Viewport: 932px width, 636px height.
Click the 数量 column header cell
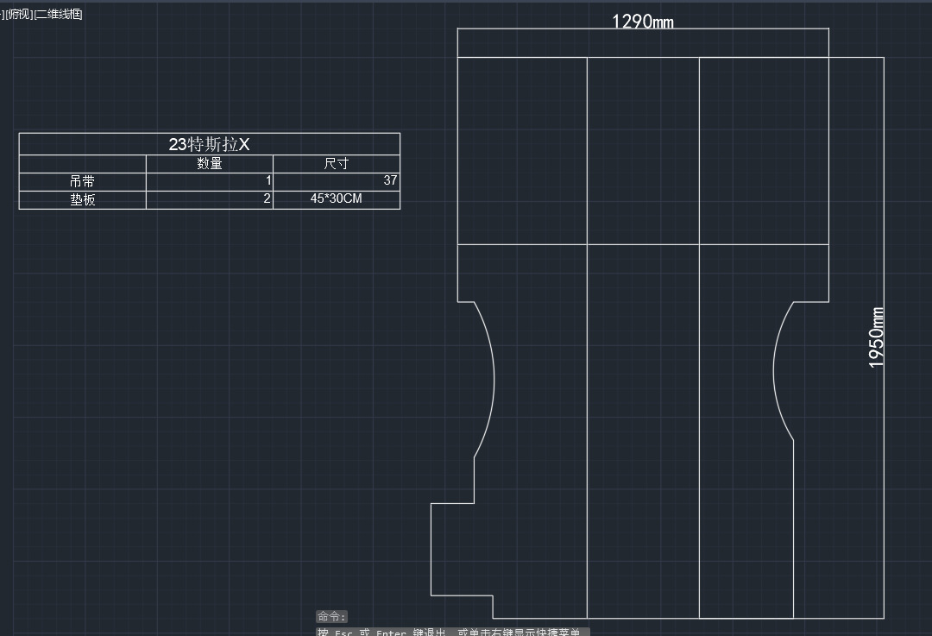[x=209, y=164]
